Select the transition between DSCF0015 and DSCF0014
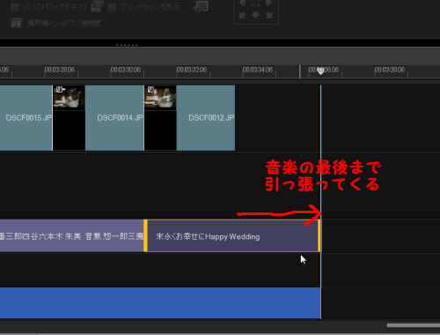 (x=69, y=118)
